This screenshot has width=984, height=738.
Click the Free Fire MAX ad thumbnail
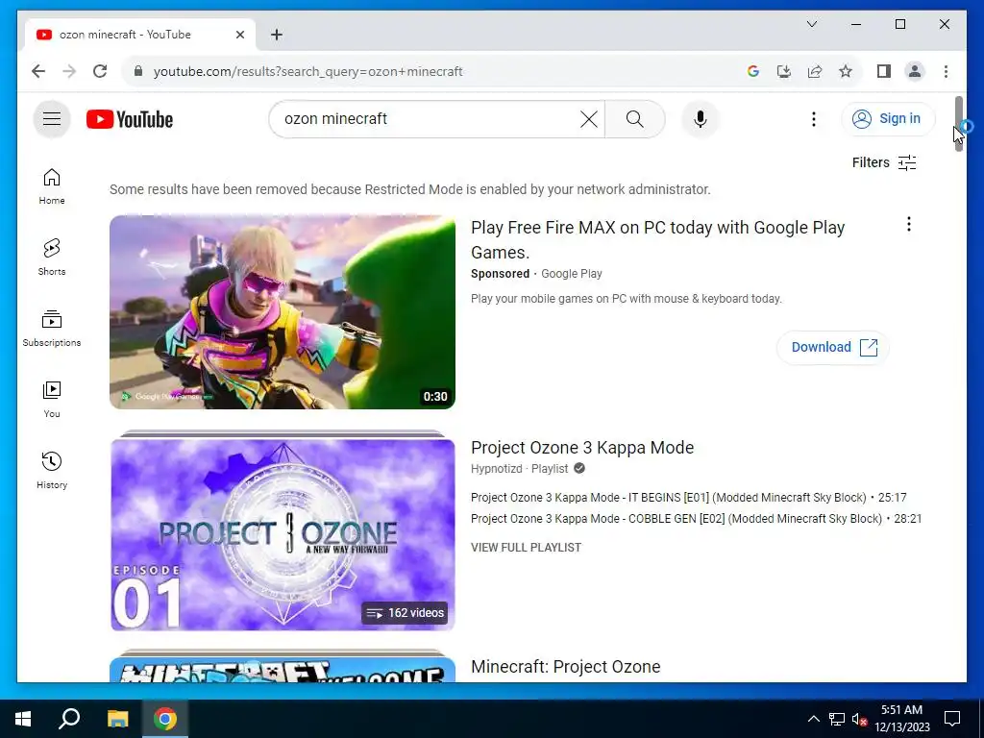coord(283,312)
